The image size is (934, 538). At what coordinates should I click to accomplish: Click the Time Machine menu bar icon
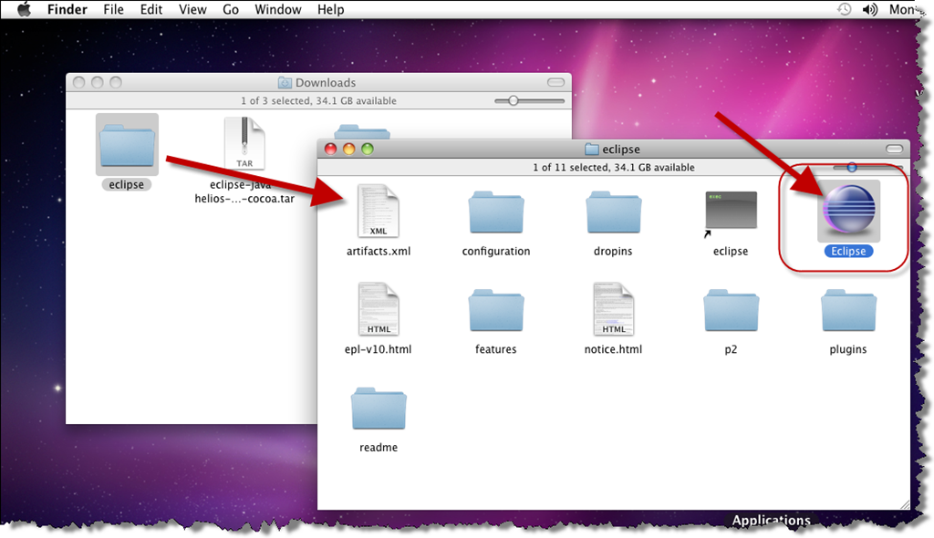(844, 9)
